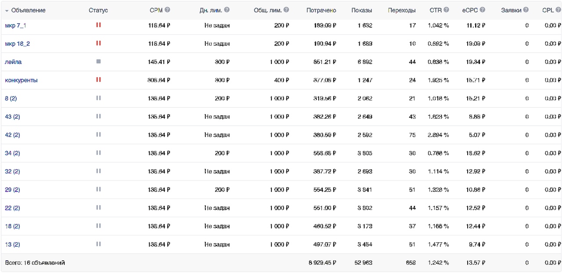Toggle the grey pause status of 42 (2)
562x273 pixels.
tap(98, 135)
